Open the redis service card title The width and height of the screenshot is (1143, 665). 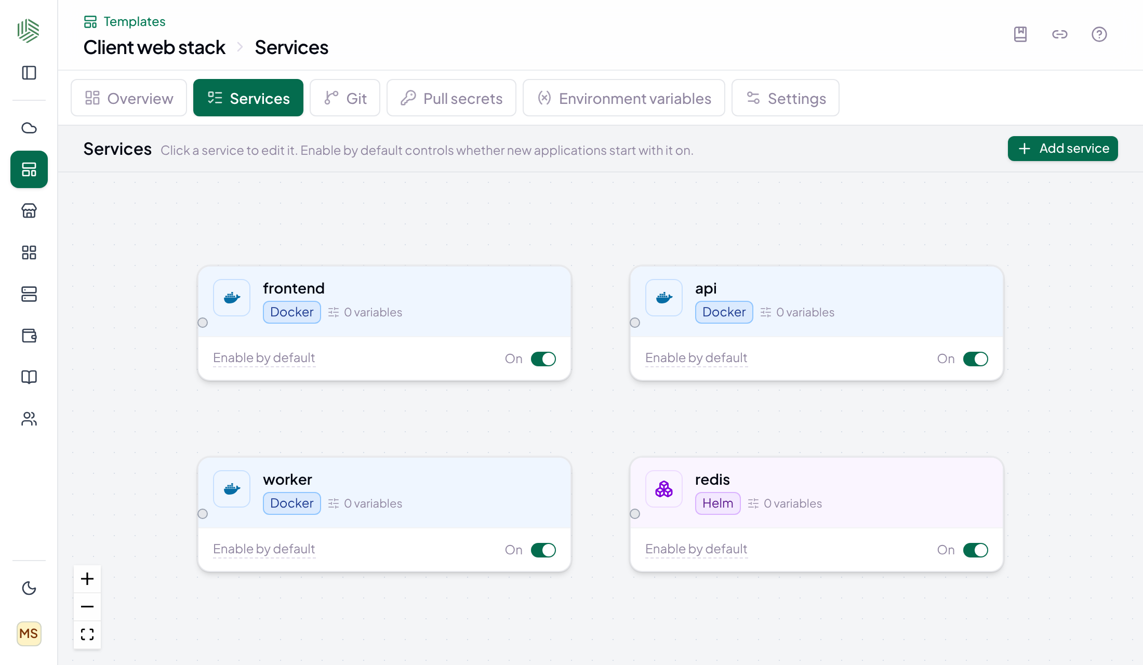click(x=712, y=480)
